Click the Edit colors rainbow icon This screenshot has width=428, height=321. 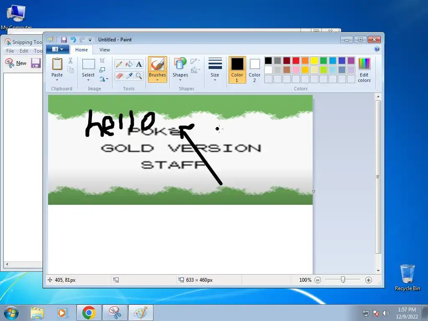tap(364, 64)
